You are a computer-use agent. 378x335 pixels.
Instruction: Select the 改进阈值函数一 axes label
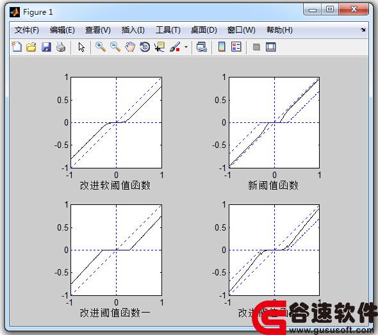click(115, 313)
